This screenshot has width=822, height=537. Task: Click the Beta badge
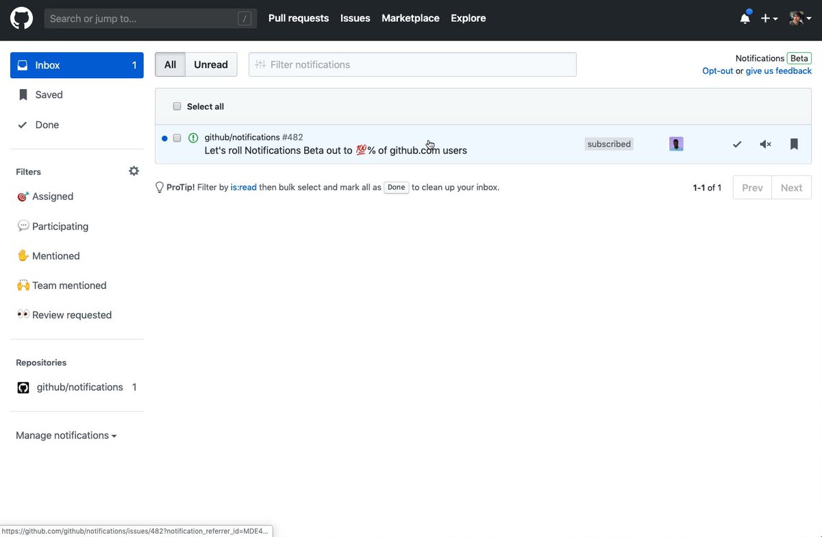799,58
